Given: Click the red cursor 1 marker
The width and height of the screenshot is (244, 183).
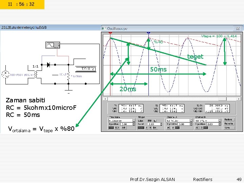Looking at the screenshot, I should 110,33.
